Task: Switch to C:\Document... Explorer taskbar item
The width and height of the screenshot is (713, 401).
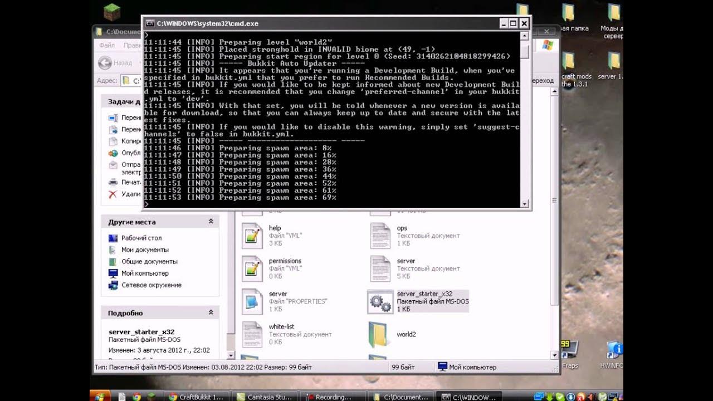Action: click(x=400, y=397)
